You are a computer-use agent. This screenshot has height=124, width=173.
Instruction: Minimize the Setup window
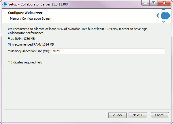(146, 3)
